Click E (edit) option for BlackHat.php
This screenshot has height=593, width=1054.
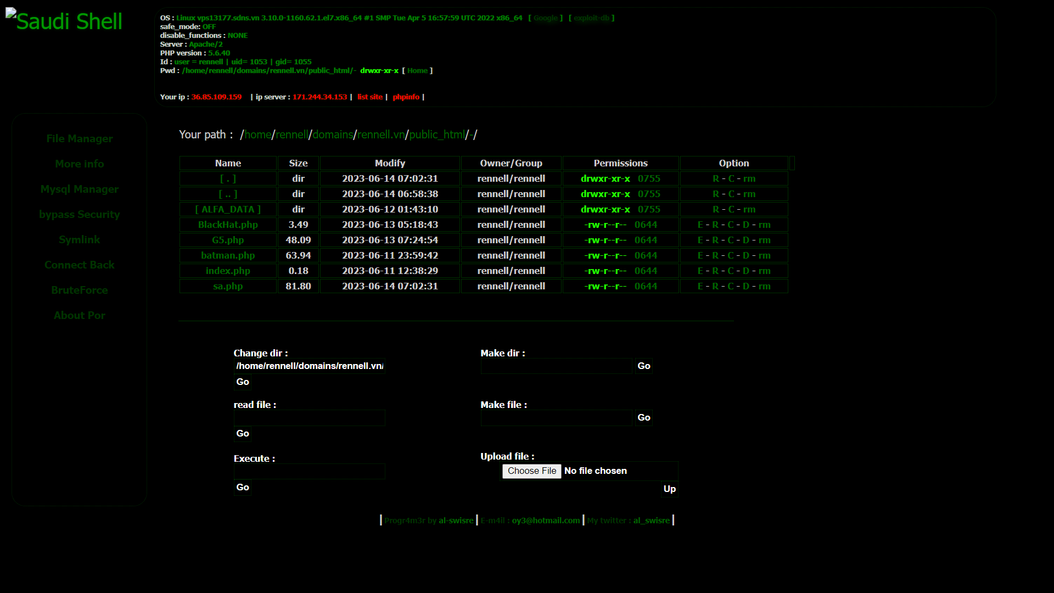pyautogui.click(x=700, y=225)
